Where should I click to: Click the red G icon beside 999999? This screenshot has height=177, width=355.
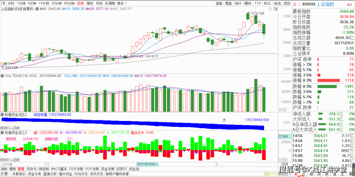295,4
